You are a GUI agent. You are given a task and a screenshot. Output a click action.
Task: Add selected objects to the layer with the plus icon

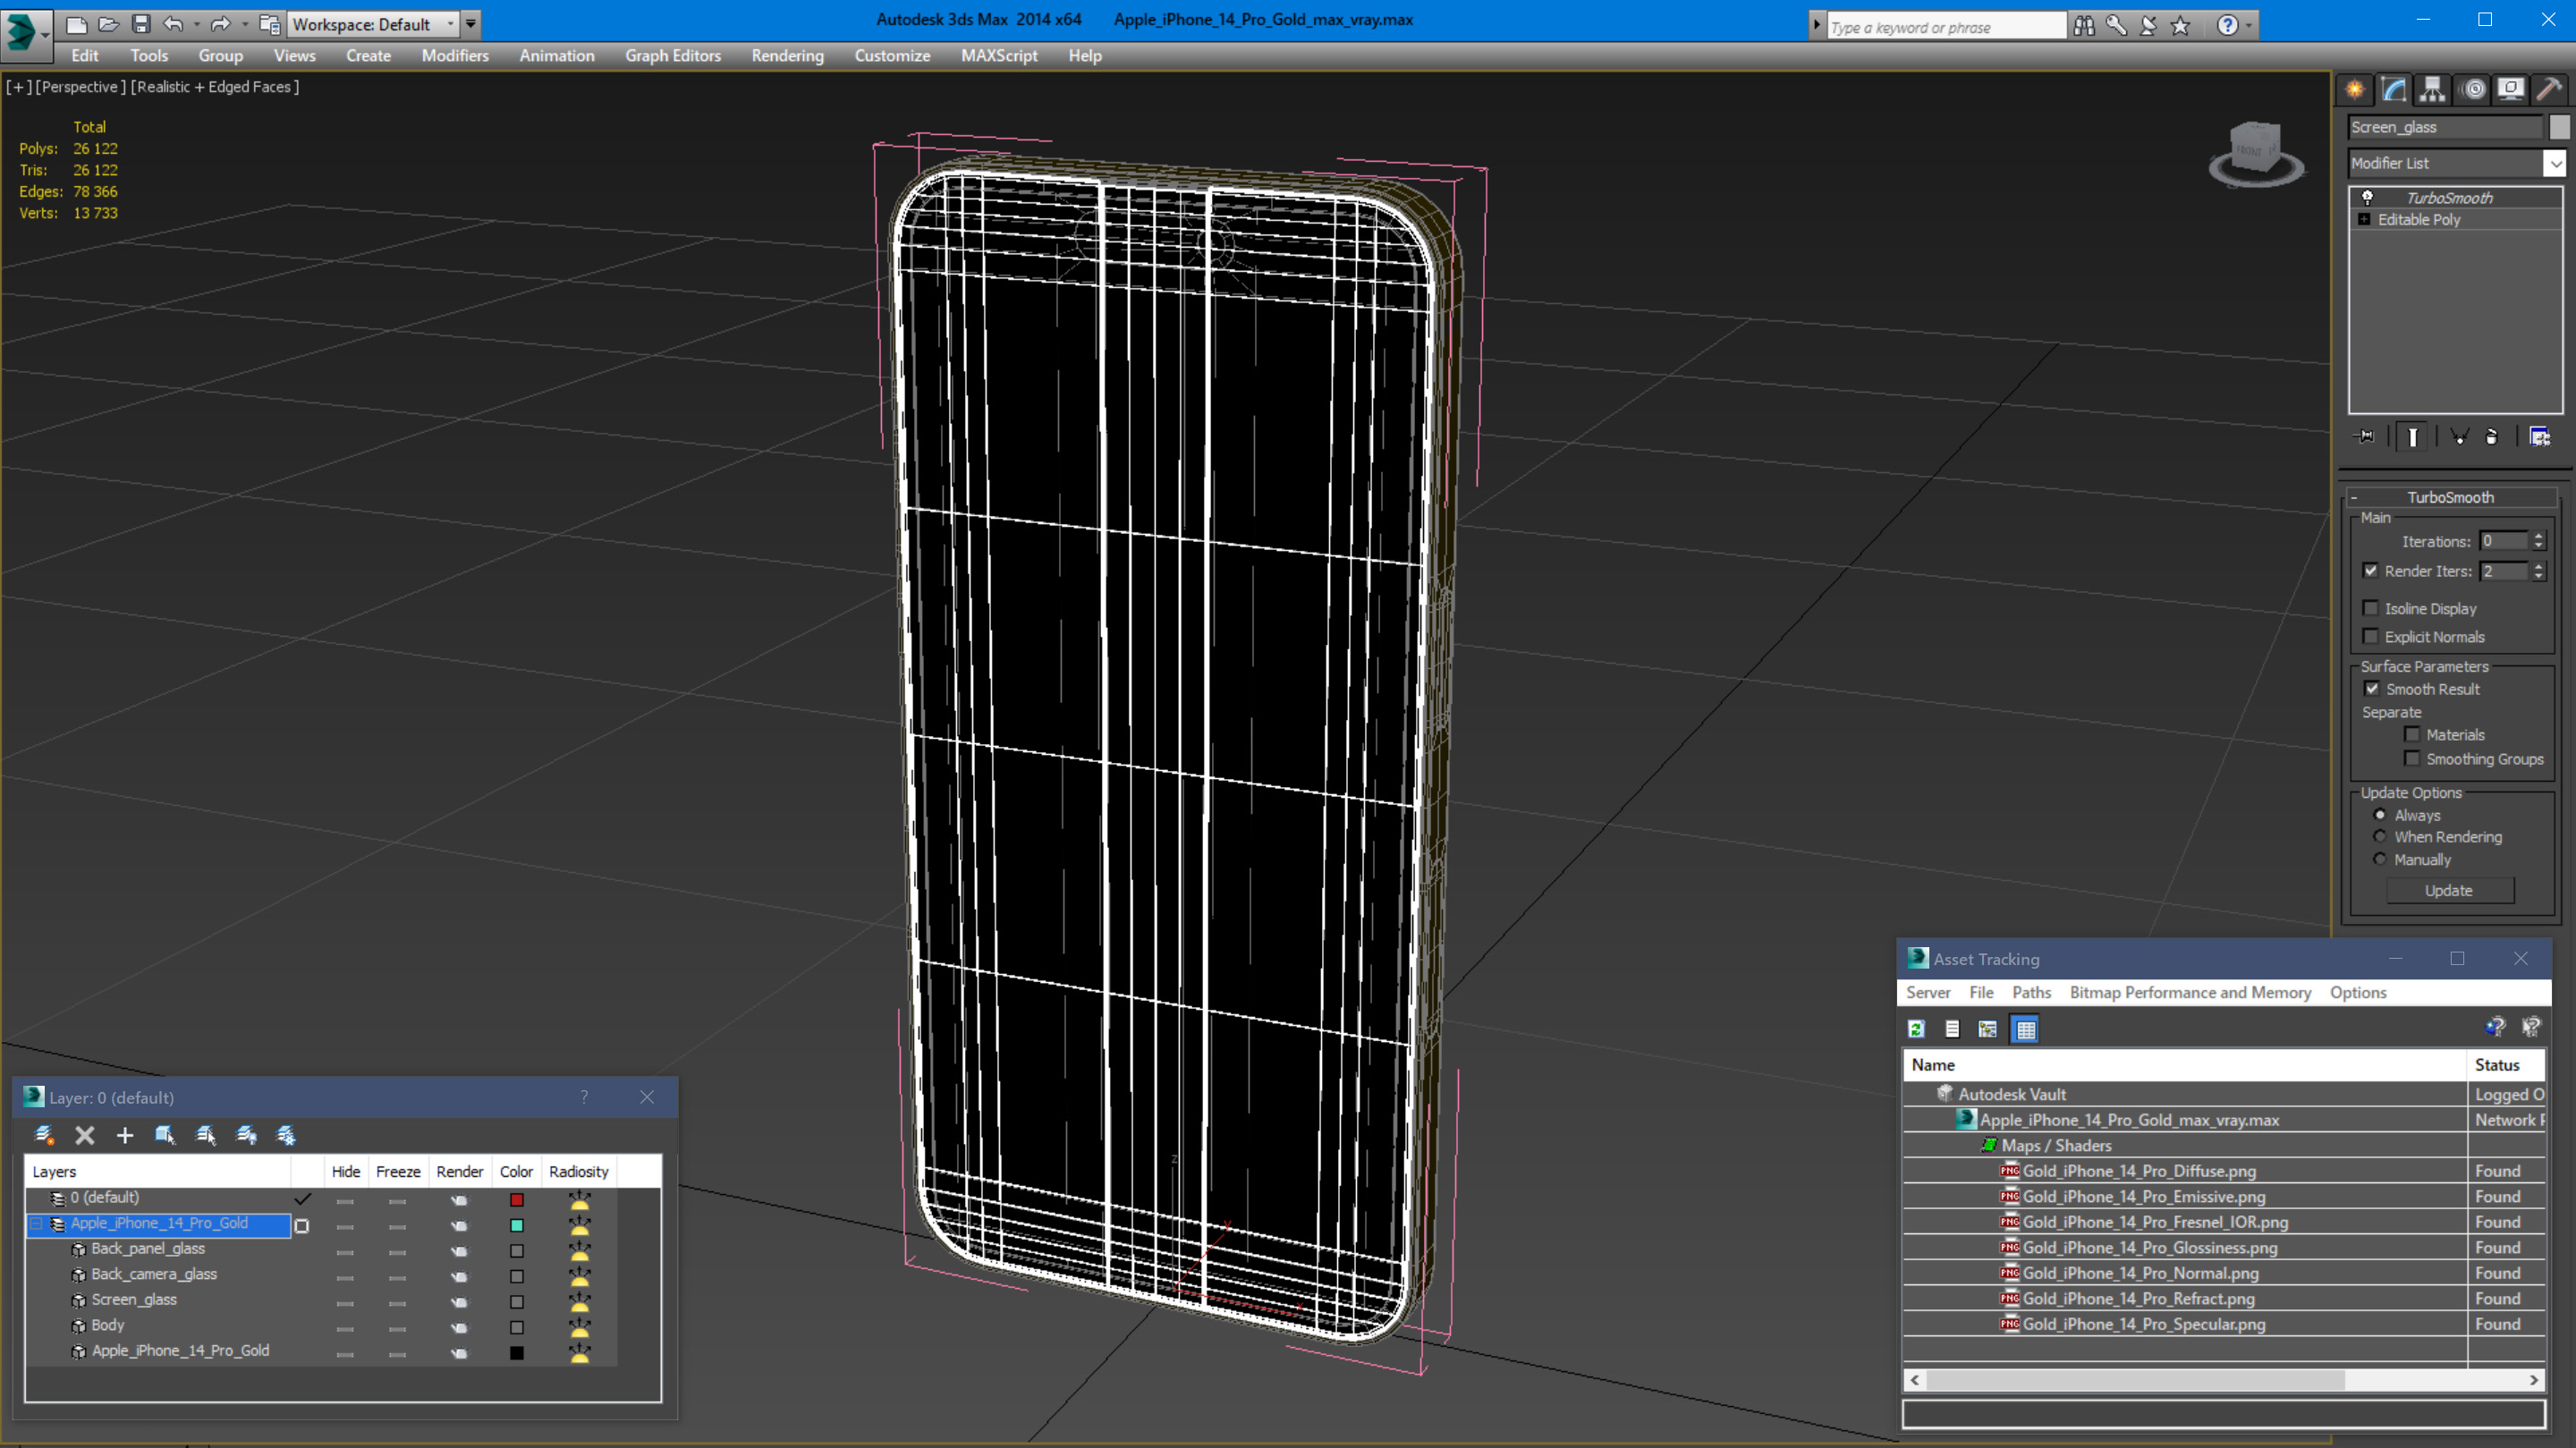coord(125,1135)
